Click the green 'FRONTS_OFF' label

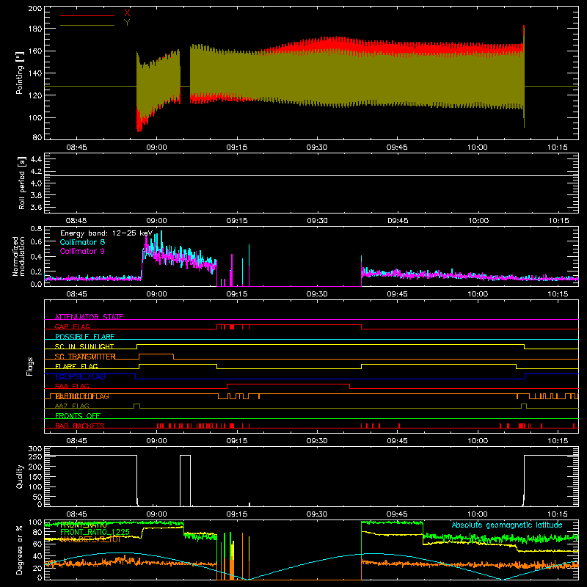tap(78, 416)
